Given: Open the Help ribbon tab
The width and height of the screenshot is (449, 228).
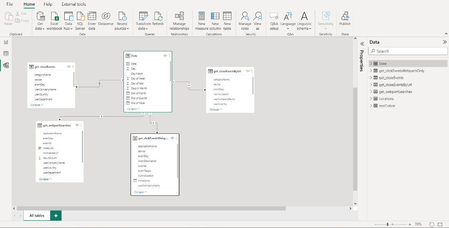Looking at the screenshot, I should (x=48, y=4).
